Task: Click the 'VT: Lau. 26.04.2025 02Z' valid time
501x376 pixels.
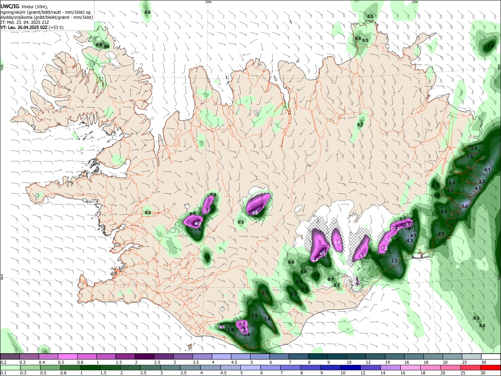Action: (24, 27)
